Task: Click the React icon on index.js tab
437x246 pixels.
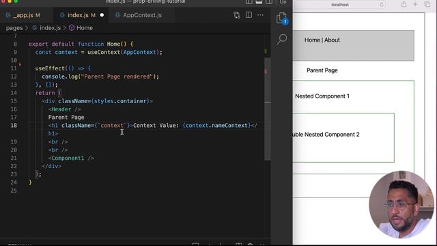Action: point(62,15)
